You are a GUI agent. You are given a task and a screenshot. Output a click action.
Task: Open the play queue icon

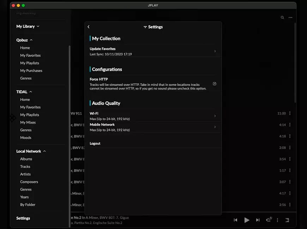(269, 220)
